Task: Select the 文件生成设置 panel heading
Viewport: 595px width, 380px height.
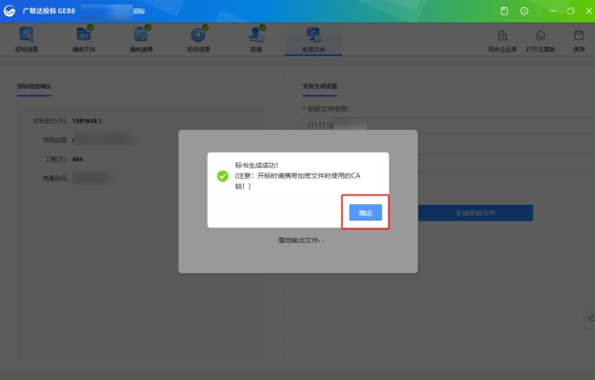Action: pyautogui.click(x=320, y=86)
